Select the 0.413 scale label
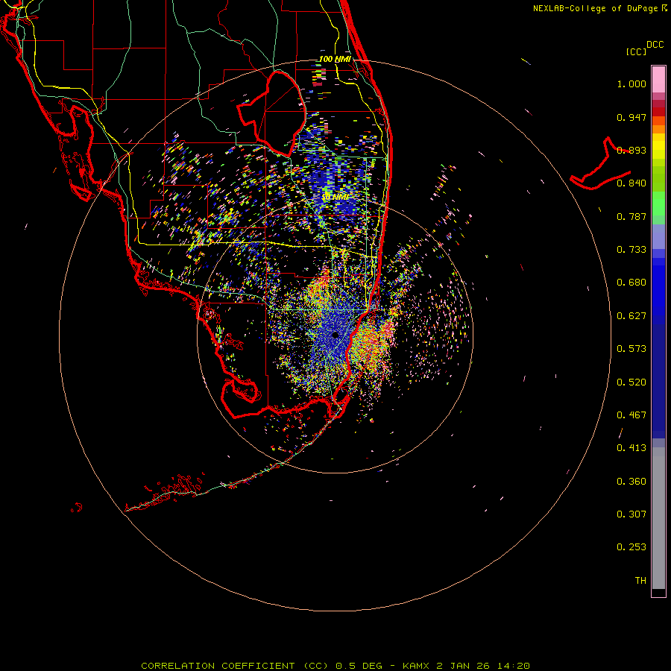 coord(631,448)
